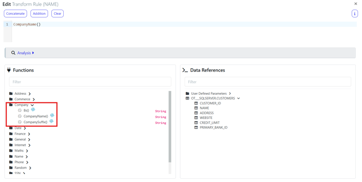Screen dimensions: 362x182
Task: Click the tooltip bubble icon next to Bs()
Action: pyautogui.click(x=33, y=109)
